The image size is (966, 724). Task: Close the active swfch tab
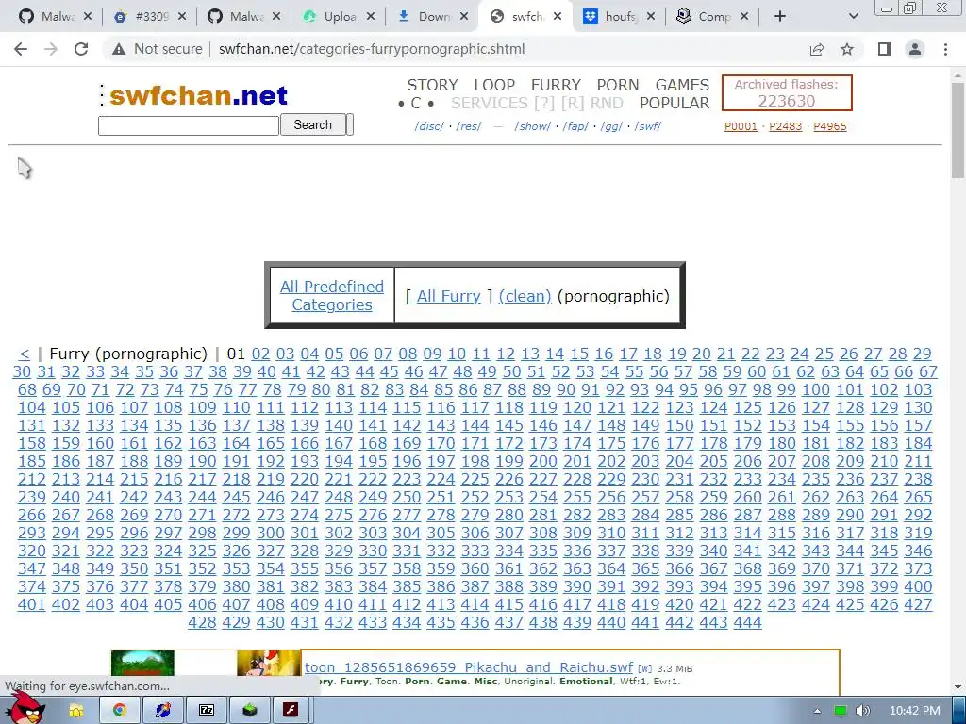pos(557,17)
